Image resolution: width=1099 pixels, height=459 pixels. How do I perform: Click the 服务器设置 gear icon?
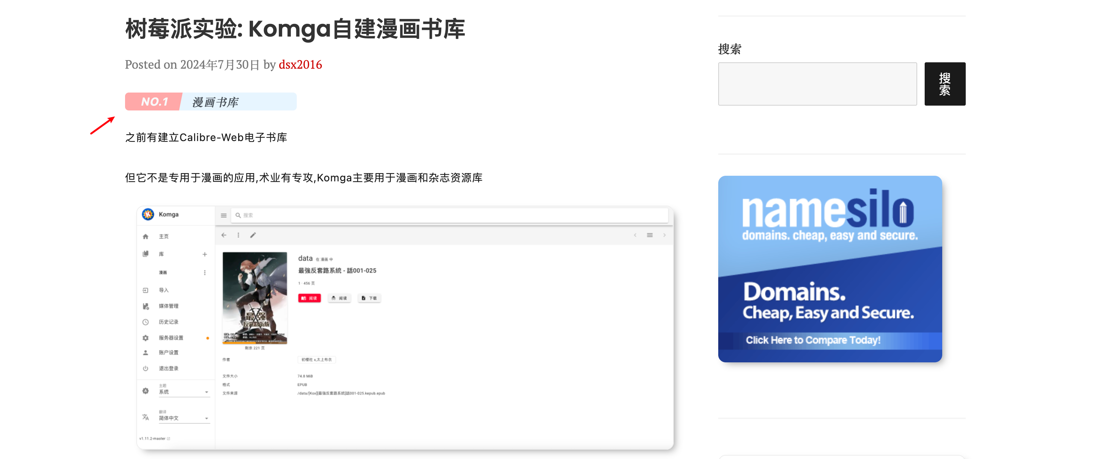coord(146,338)
